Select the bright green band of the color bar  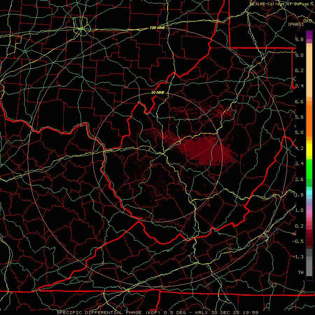(309, 169)
